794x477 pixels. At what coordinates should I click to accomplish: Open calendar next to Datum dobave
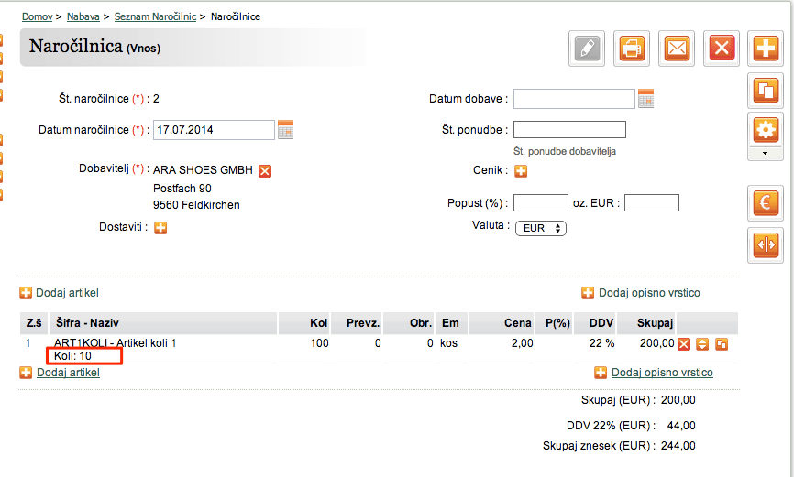pyautogui.click(x=646, y=99)
